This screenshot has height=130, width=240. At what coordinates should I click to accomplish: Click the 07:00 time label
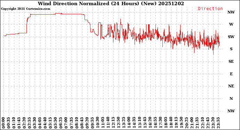(x=66, y=123)
